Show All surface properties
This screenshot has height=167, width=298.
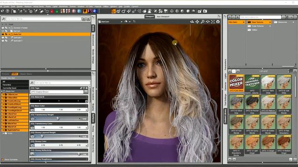pos(14,82)
